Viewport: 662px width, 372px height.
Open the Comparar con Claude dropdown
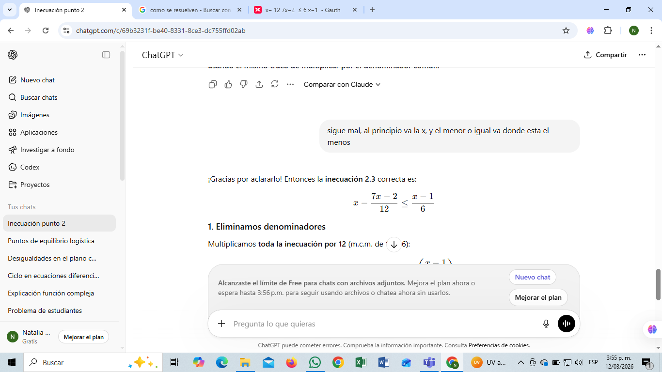[x=342, y=84]
